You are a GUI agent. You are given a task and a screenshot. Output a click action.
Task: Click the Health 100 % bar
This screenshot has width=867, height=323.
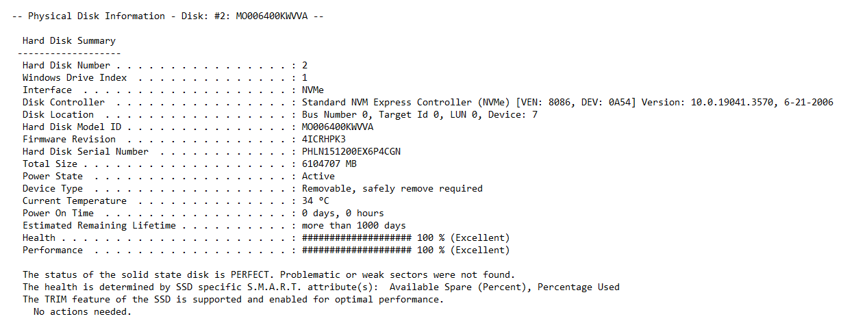point(406,237)
